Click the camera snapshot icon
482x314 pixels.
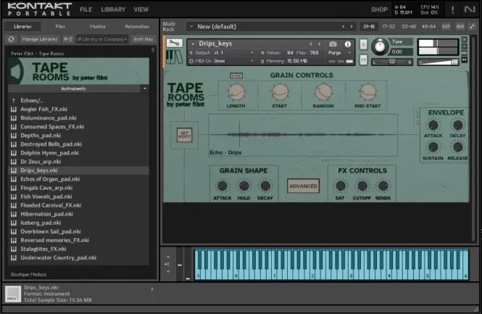(333, 44)
